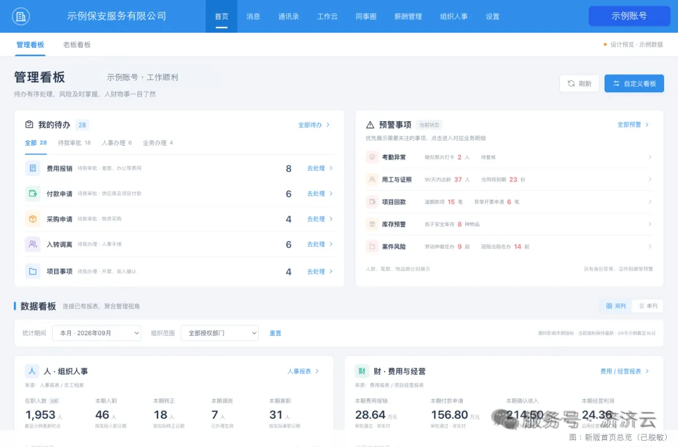Image resolution: width=678 pixels, height=447 pixels.
Task: Open 通讯录 in top navigation
Action: pos(288,16)
